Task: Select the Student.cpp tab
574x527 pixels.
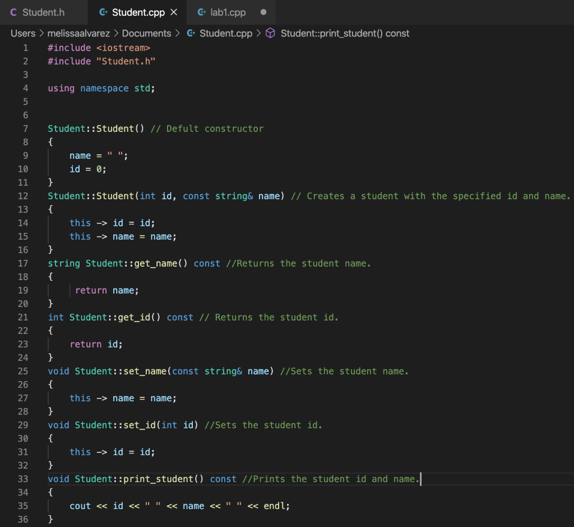Action: click(x=138, y=12)
